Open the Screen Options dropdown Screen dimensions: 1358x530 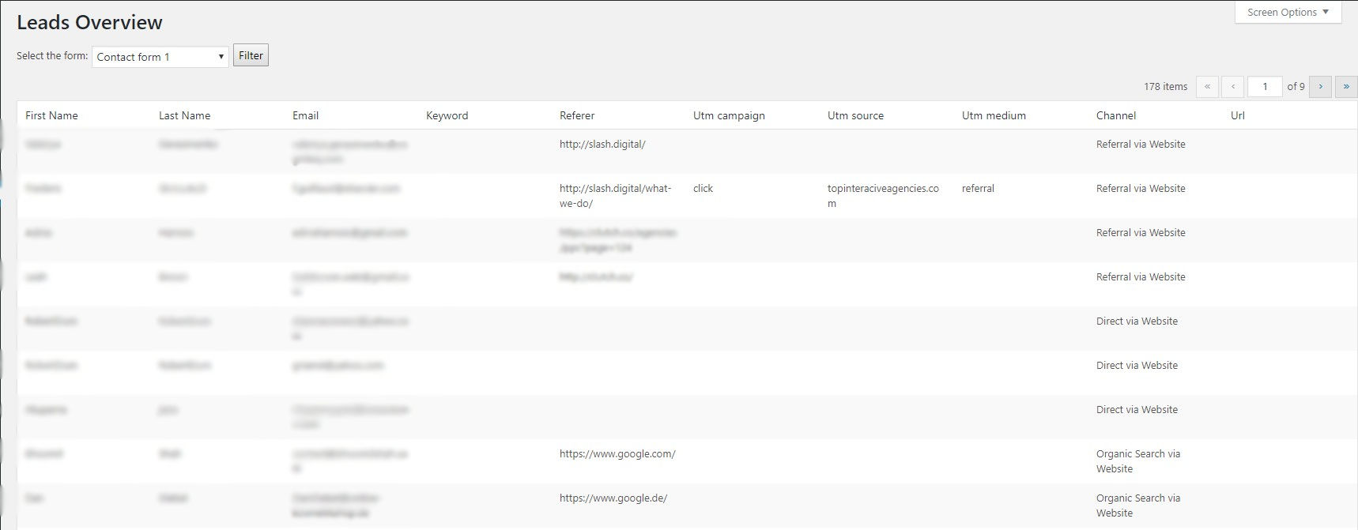click(1288, 12)
